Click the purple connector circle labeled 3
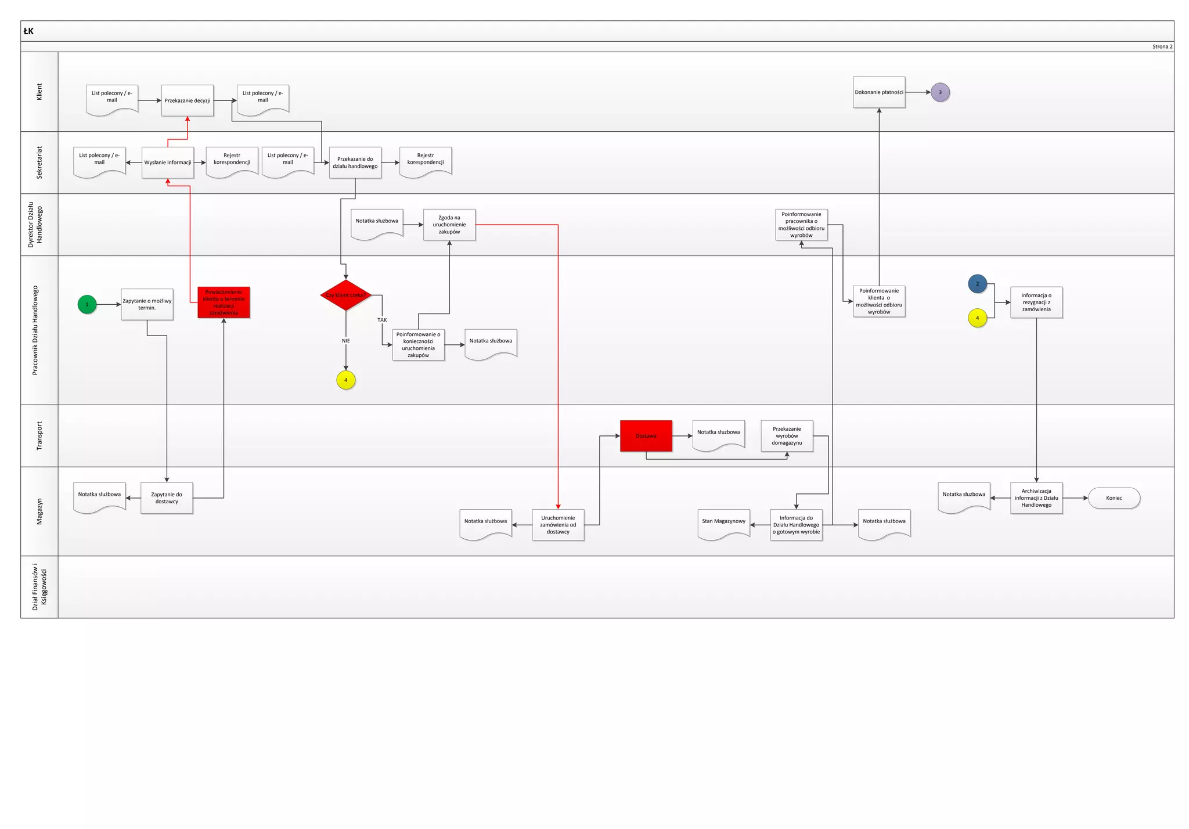Image resolution: width=1189 pixels, height=829 pixels. tap(940, 92)
